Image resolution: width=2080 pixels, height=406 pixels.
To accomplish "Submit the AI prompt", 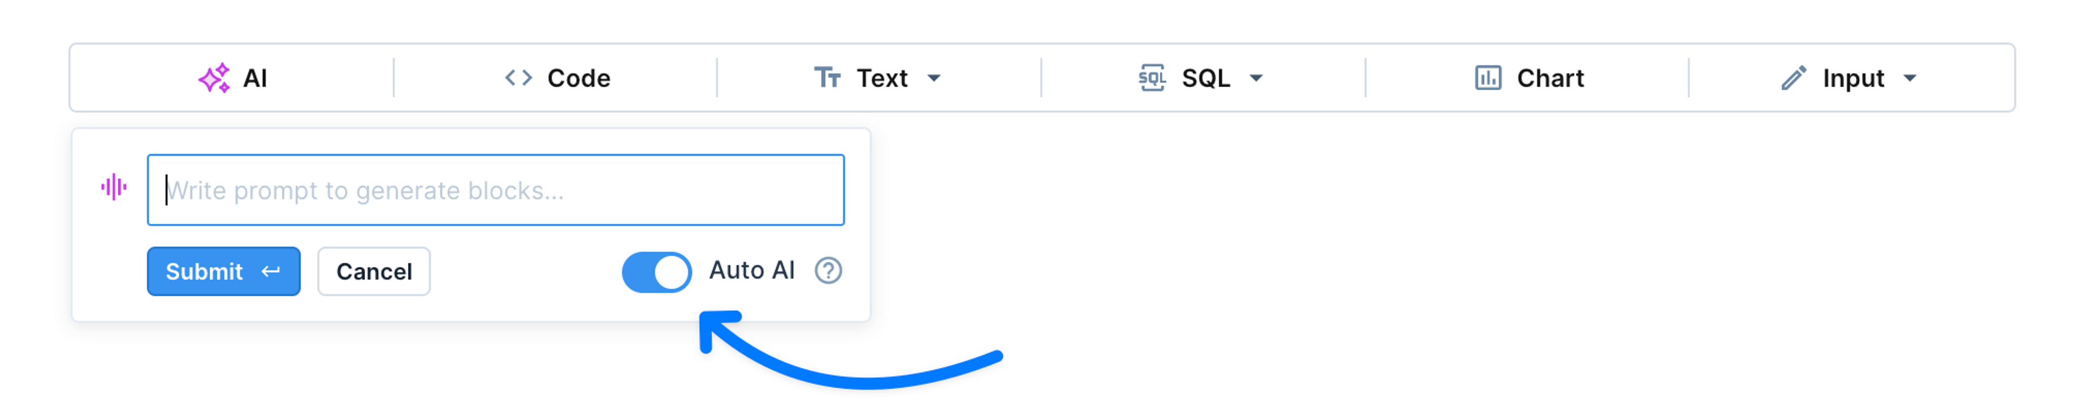I will click(224, 271).
